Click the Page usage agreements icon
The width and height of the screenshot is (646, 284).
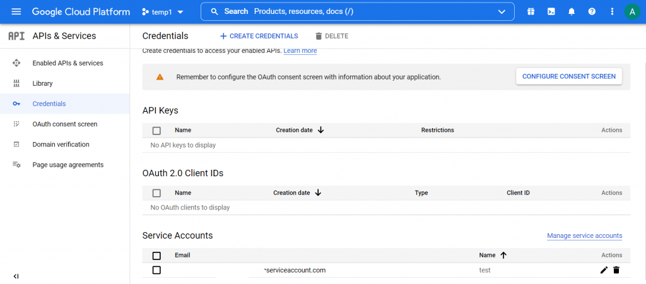(x=16, y=165)
